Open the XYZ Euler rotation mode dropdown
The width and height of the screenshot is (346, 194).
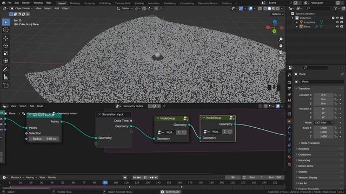[x=323, y=122]
